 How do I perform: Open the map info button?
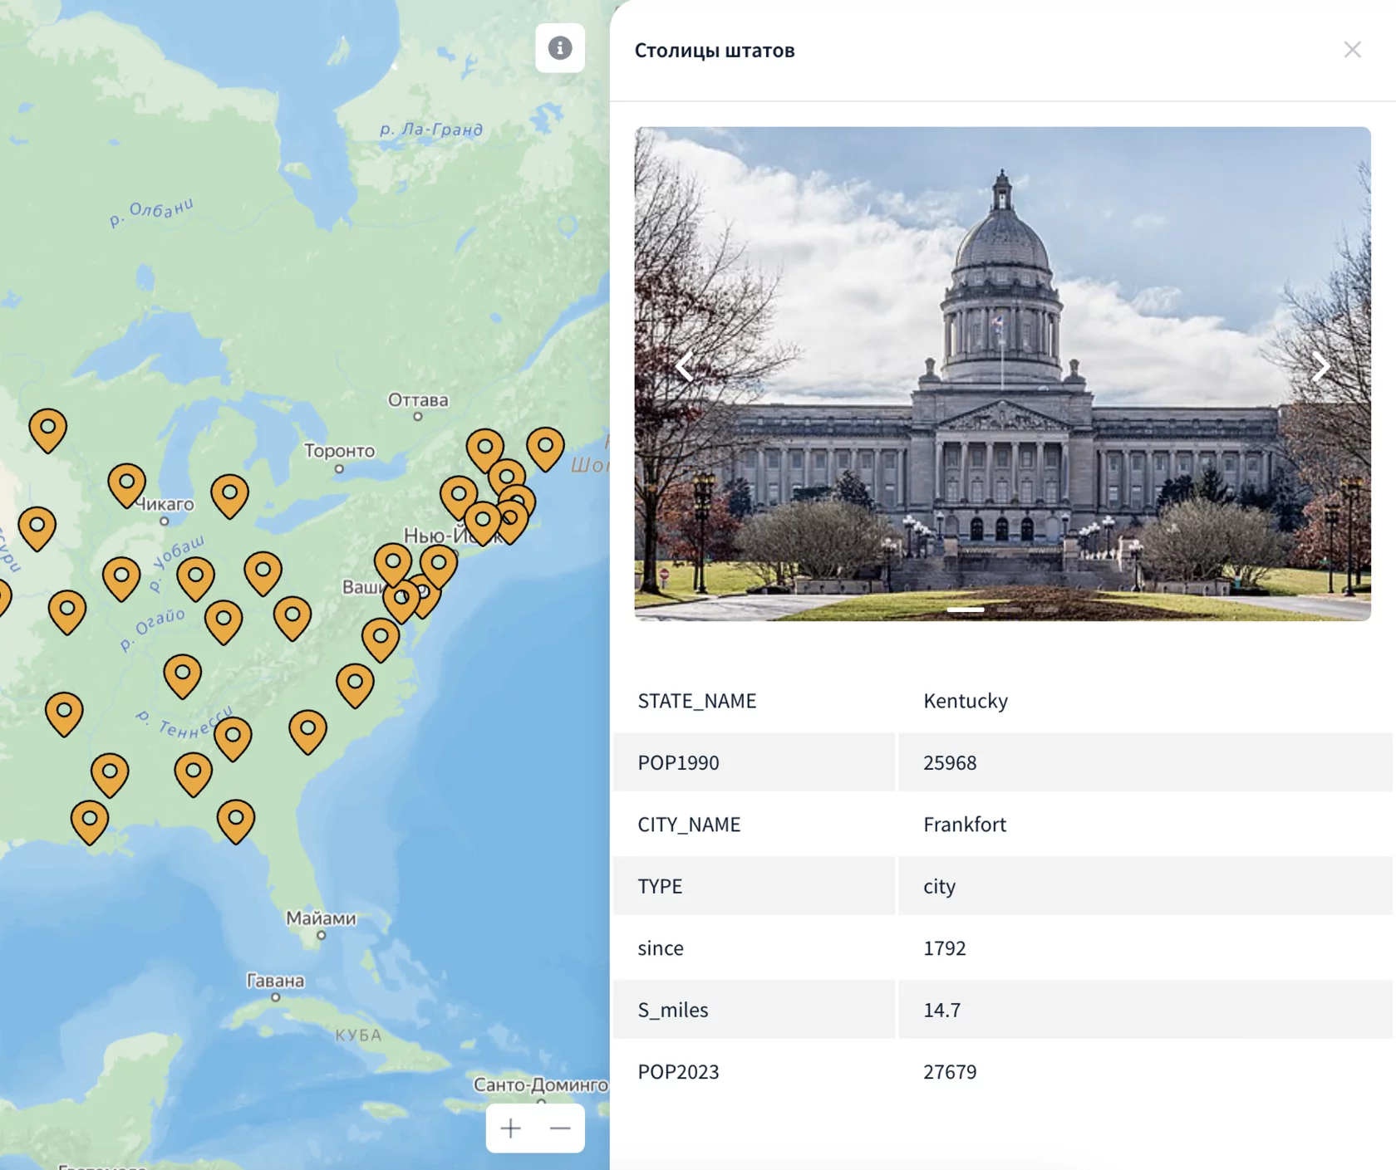(x=559, y=48)
